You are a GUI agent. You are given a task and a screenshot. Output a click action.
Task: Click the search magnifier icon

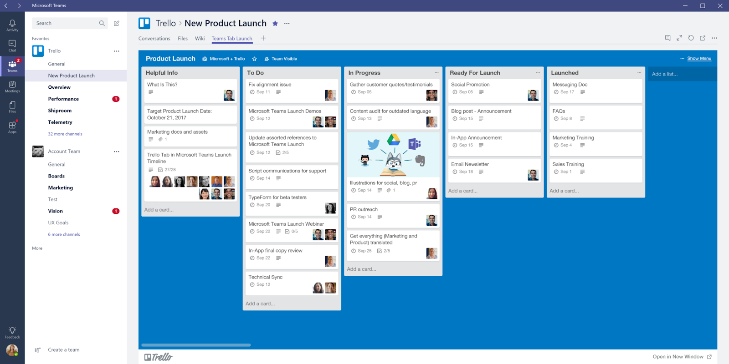(x=102, y=23)
